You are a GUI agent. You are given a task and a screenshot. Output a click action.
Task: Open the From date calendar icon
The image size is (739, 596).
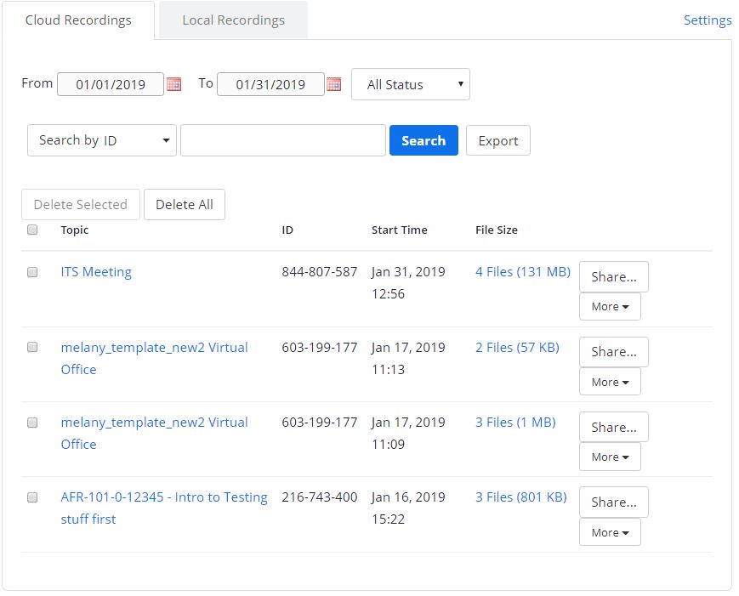[x=173, y=84]
